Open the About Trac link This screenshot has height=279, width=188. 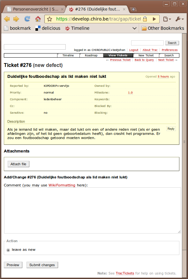150,50
